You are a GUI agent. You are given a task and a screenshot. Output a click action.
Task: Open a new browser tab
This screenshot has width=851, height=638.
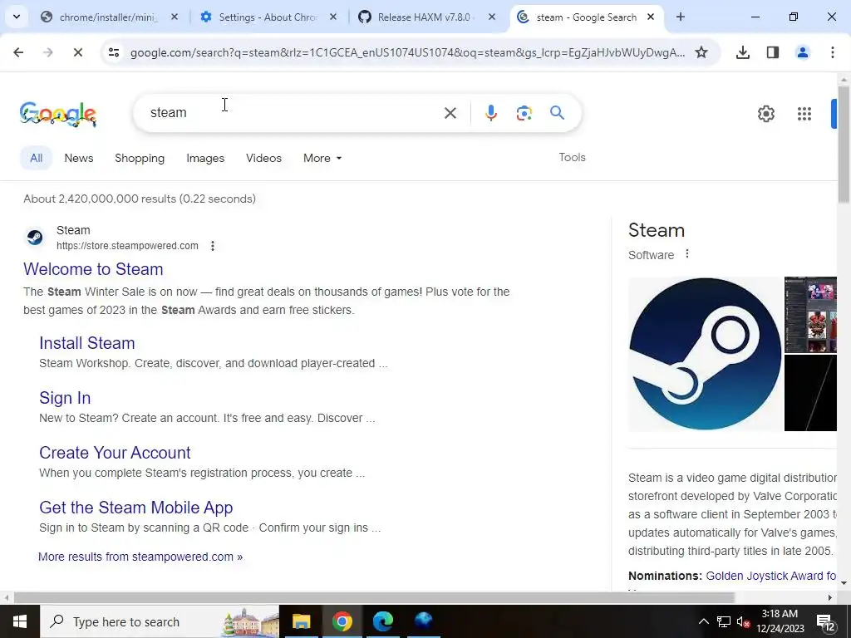tap(680, 17)
